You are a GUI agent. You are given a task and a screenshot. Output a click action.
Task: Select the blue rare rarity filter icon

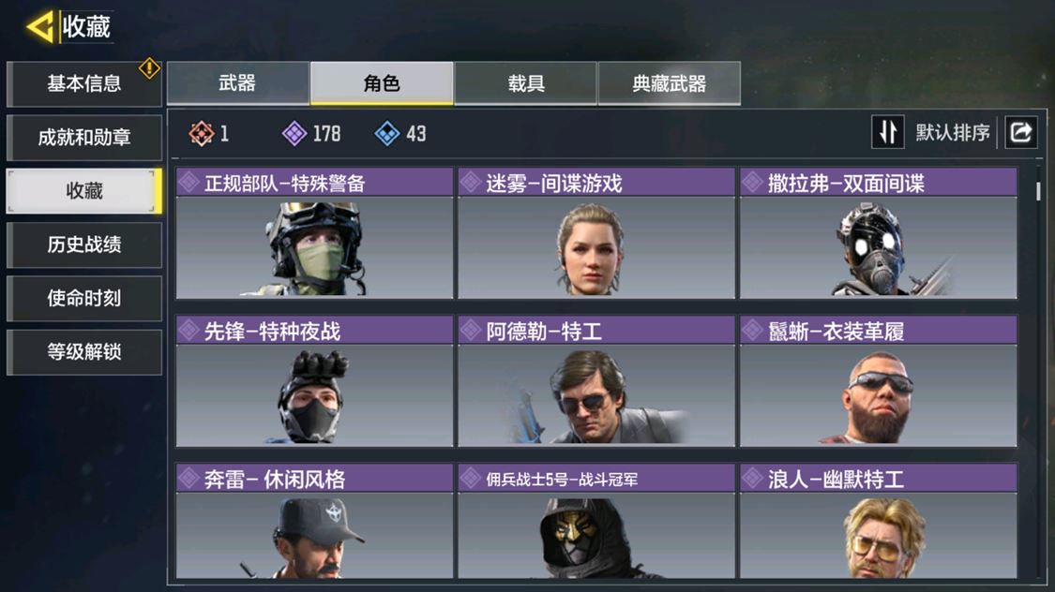(x=387, y=134)
